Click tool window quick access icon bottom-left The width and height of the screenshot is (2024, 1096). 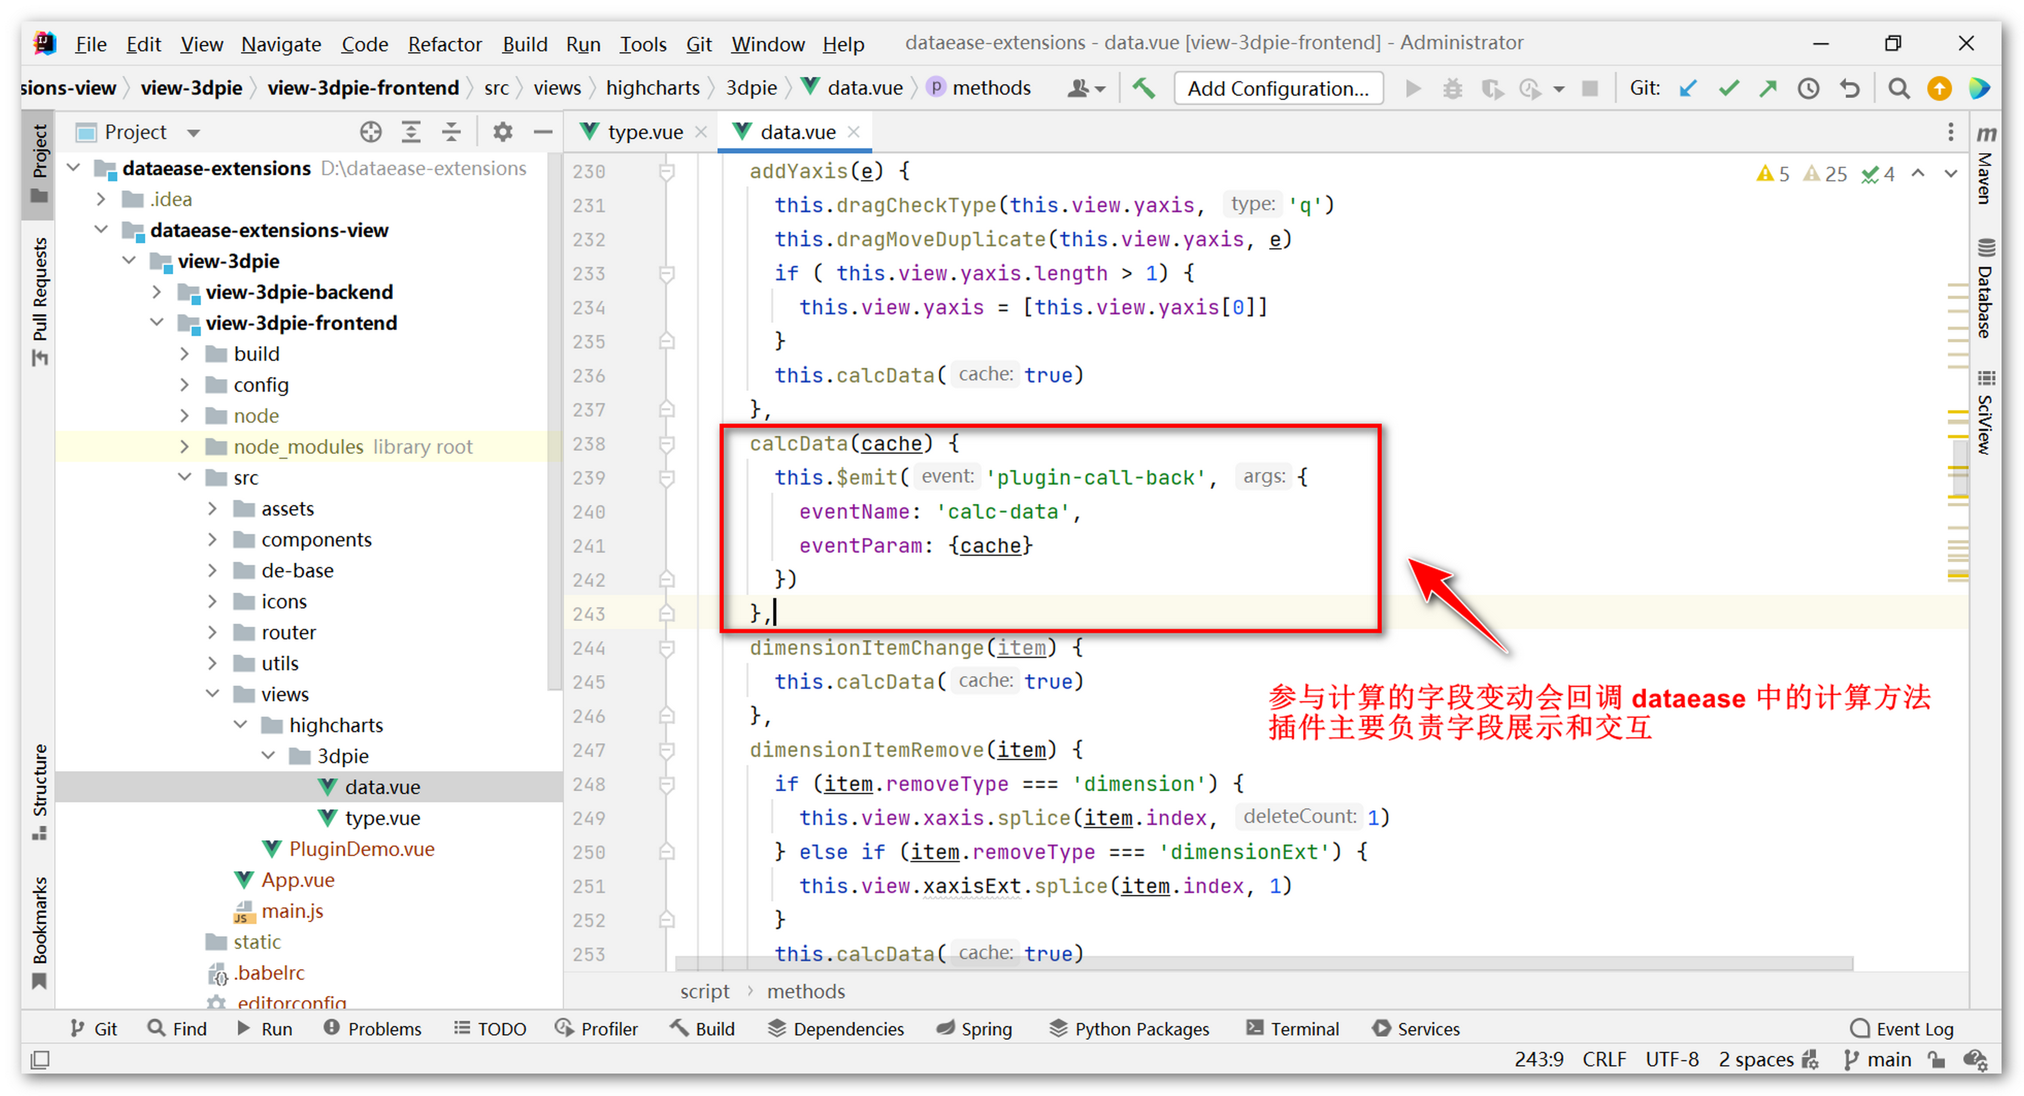coord(39,1060)
